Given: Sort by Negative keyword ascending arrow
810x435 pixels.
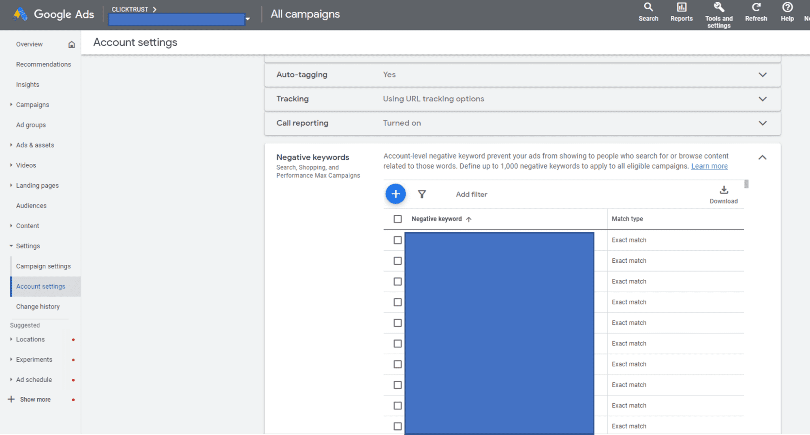Looking at the screenshot, I should [x=469, y=219].
